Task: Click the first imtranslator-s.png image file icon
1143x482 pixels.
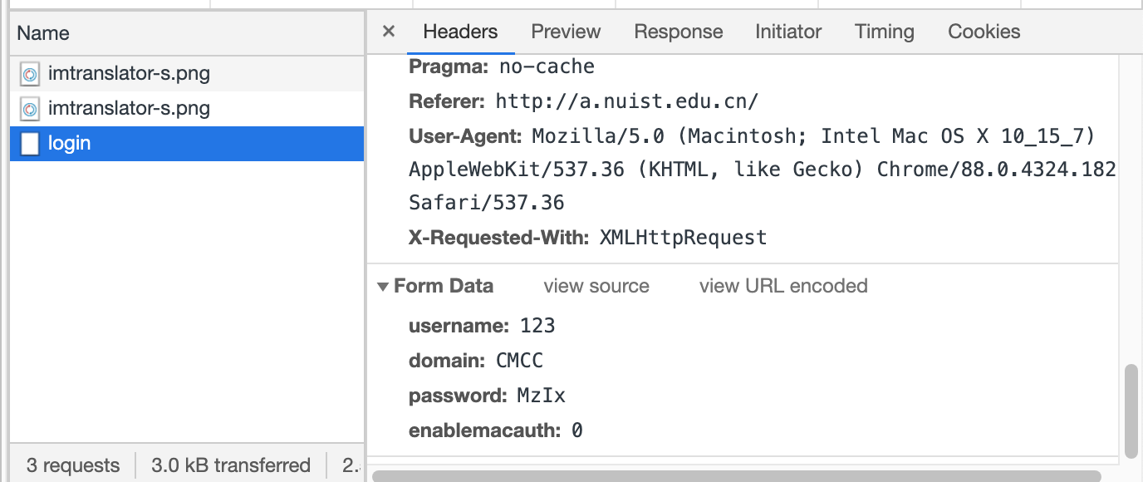Action: pos(30,75)
